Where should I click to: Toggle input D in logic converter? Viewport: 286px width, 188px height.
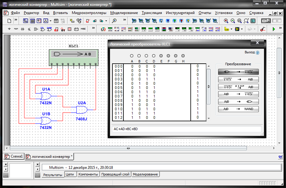coord(154,56)
